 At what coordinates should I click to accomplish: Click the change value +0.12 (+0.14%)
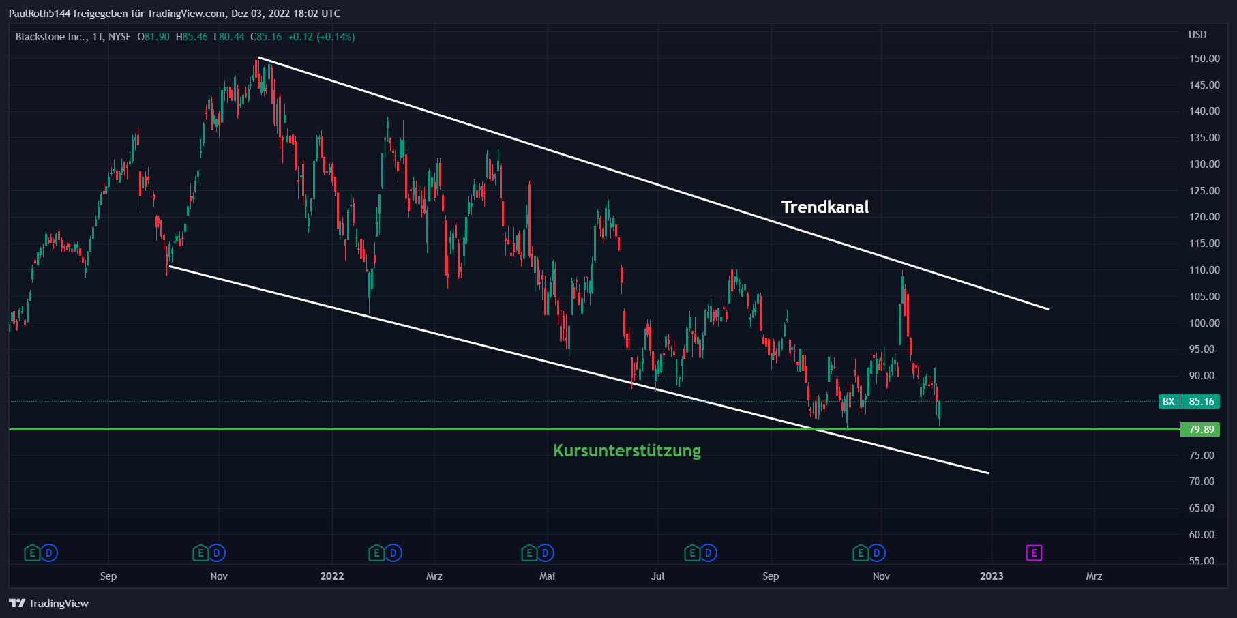321,37
